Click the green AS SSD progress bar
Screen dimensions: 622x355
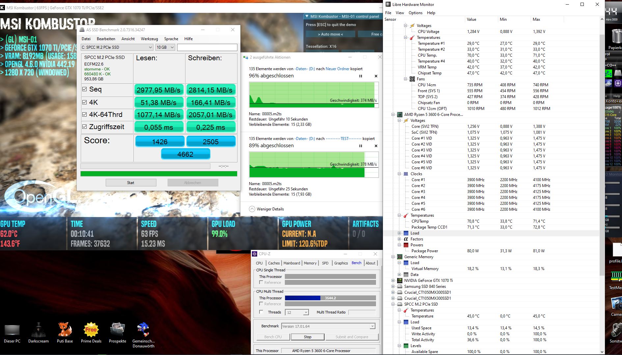click(x=159, y=174)
